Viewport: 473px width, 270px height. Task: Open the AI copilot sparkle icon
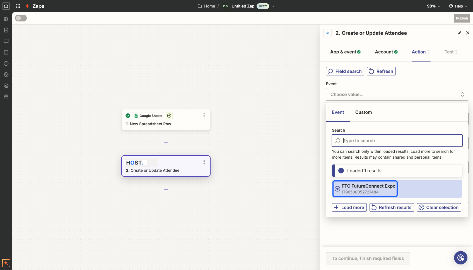6,263
